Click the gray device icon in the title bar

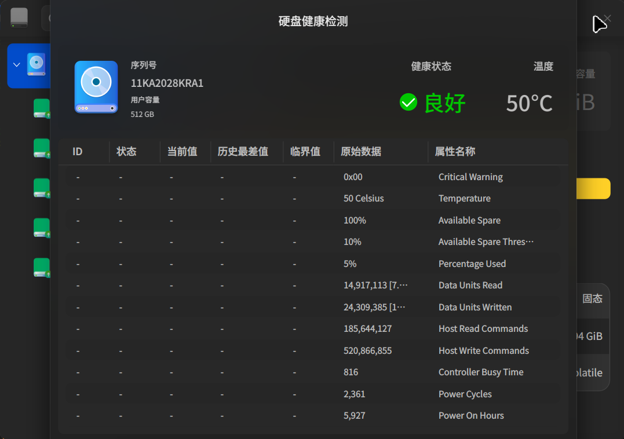[x=19, y=17]
